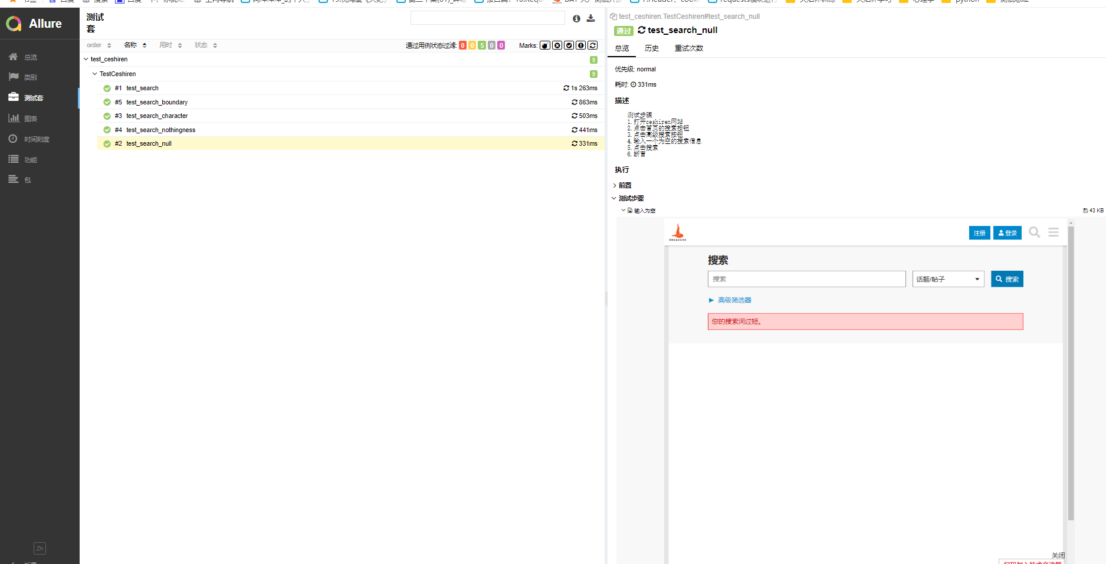Toggle the new-failed X mark filter
Image resolution: width=1106 pixels, height=564 pixels.
pyautogui.click(x=557, y=45)
